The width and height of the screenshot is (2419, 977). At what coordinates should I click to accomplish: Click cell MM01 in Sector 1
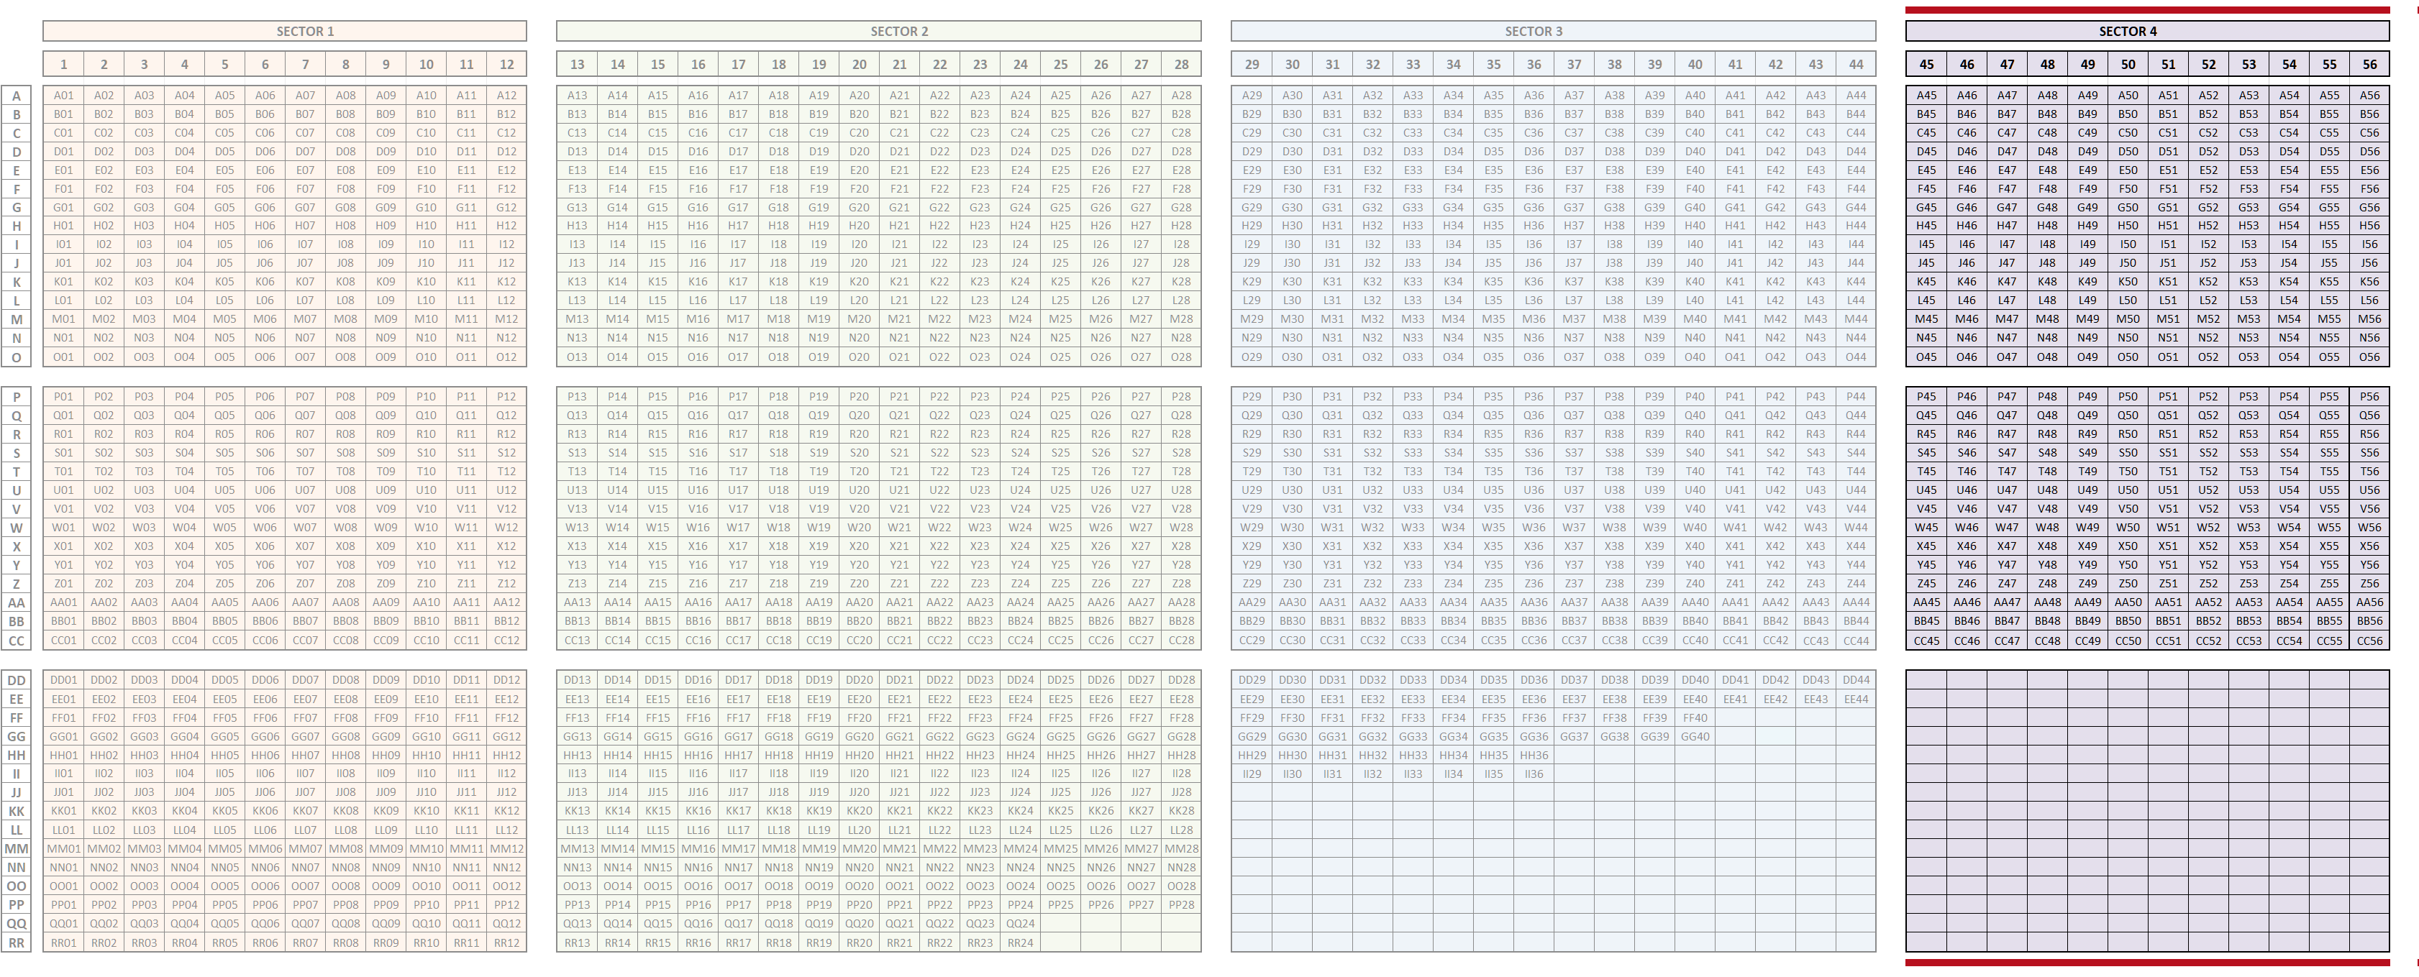pos(63,848)
